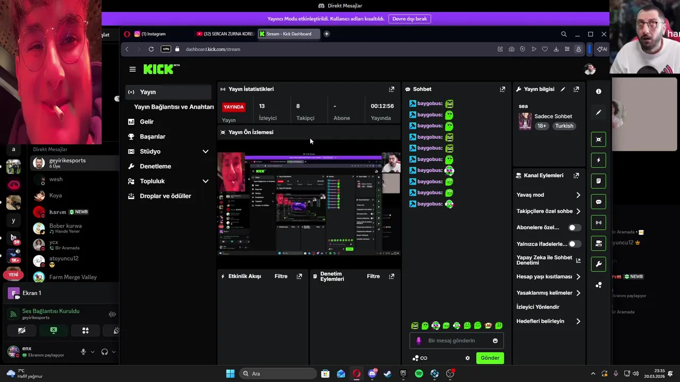680x382 pixels.
Task: Open the Kick profile avatar menu
Action: (x=590, y=69)
